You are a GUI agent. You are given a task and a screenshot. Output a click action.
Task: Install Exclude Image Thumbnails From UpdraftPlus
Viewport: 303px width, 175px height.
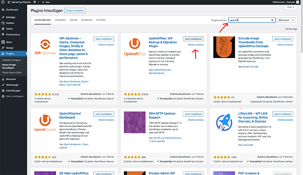[283, 39]
